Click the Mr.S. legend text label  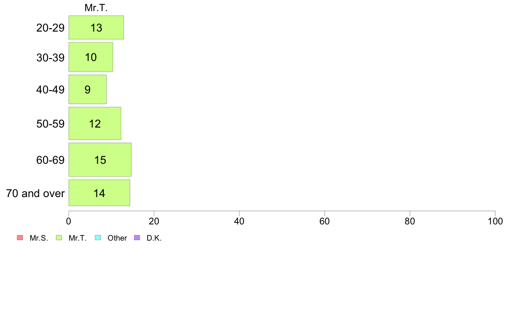[x=39, y=238]
